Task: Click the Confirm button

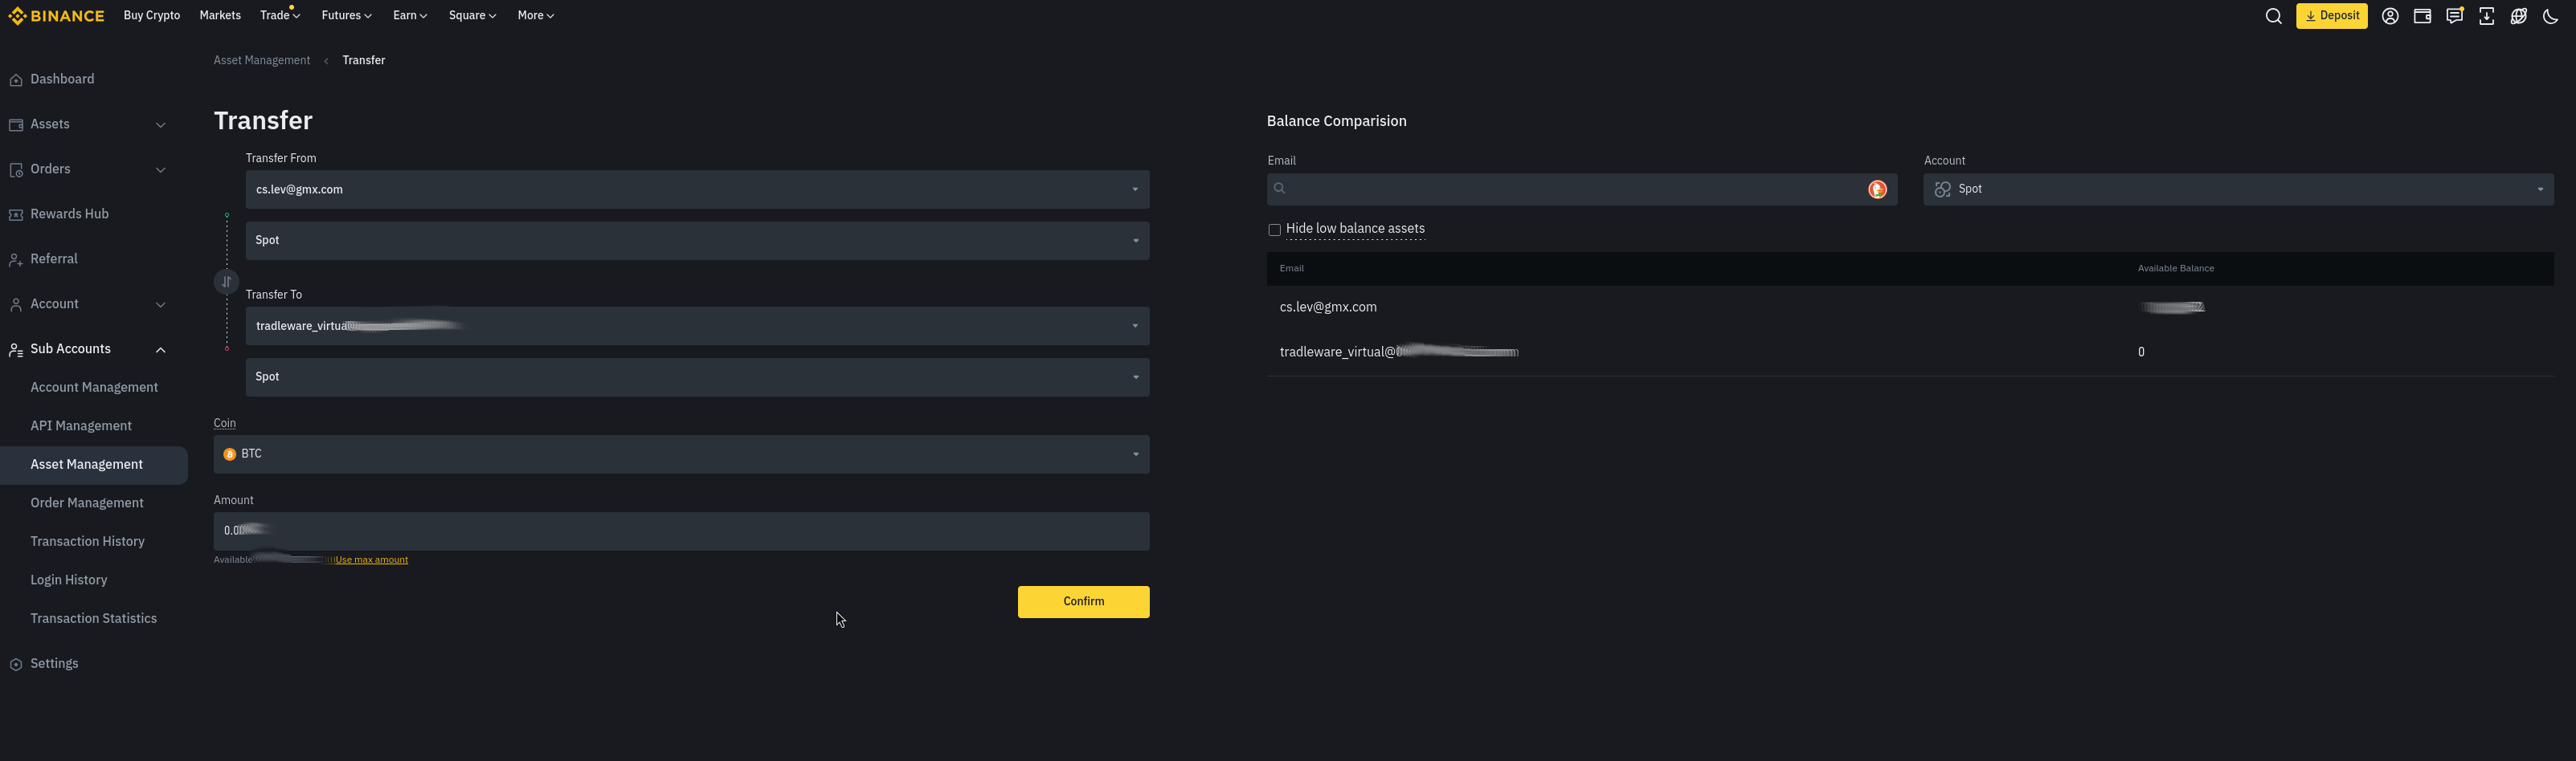Action: (1083, 602)
